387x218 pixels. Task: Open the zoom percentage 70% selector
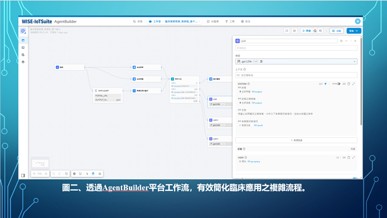(x=40, y=174)
